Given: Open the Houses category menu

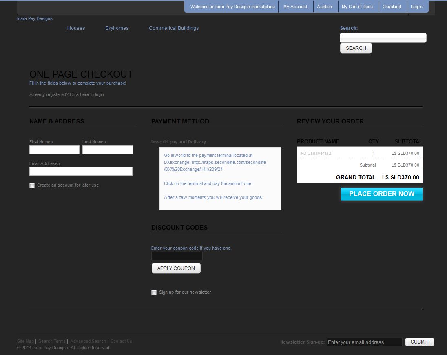Looking at the screenshot, I should coord(76,28).
